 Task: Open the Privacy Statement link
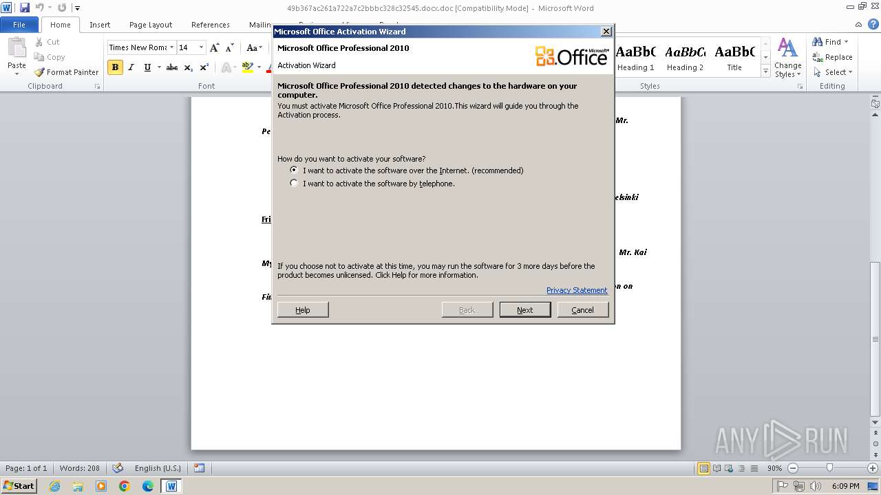tap(577, 290)
